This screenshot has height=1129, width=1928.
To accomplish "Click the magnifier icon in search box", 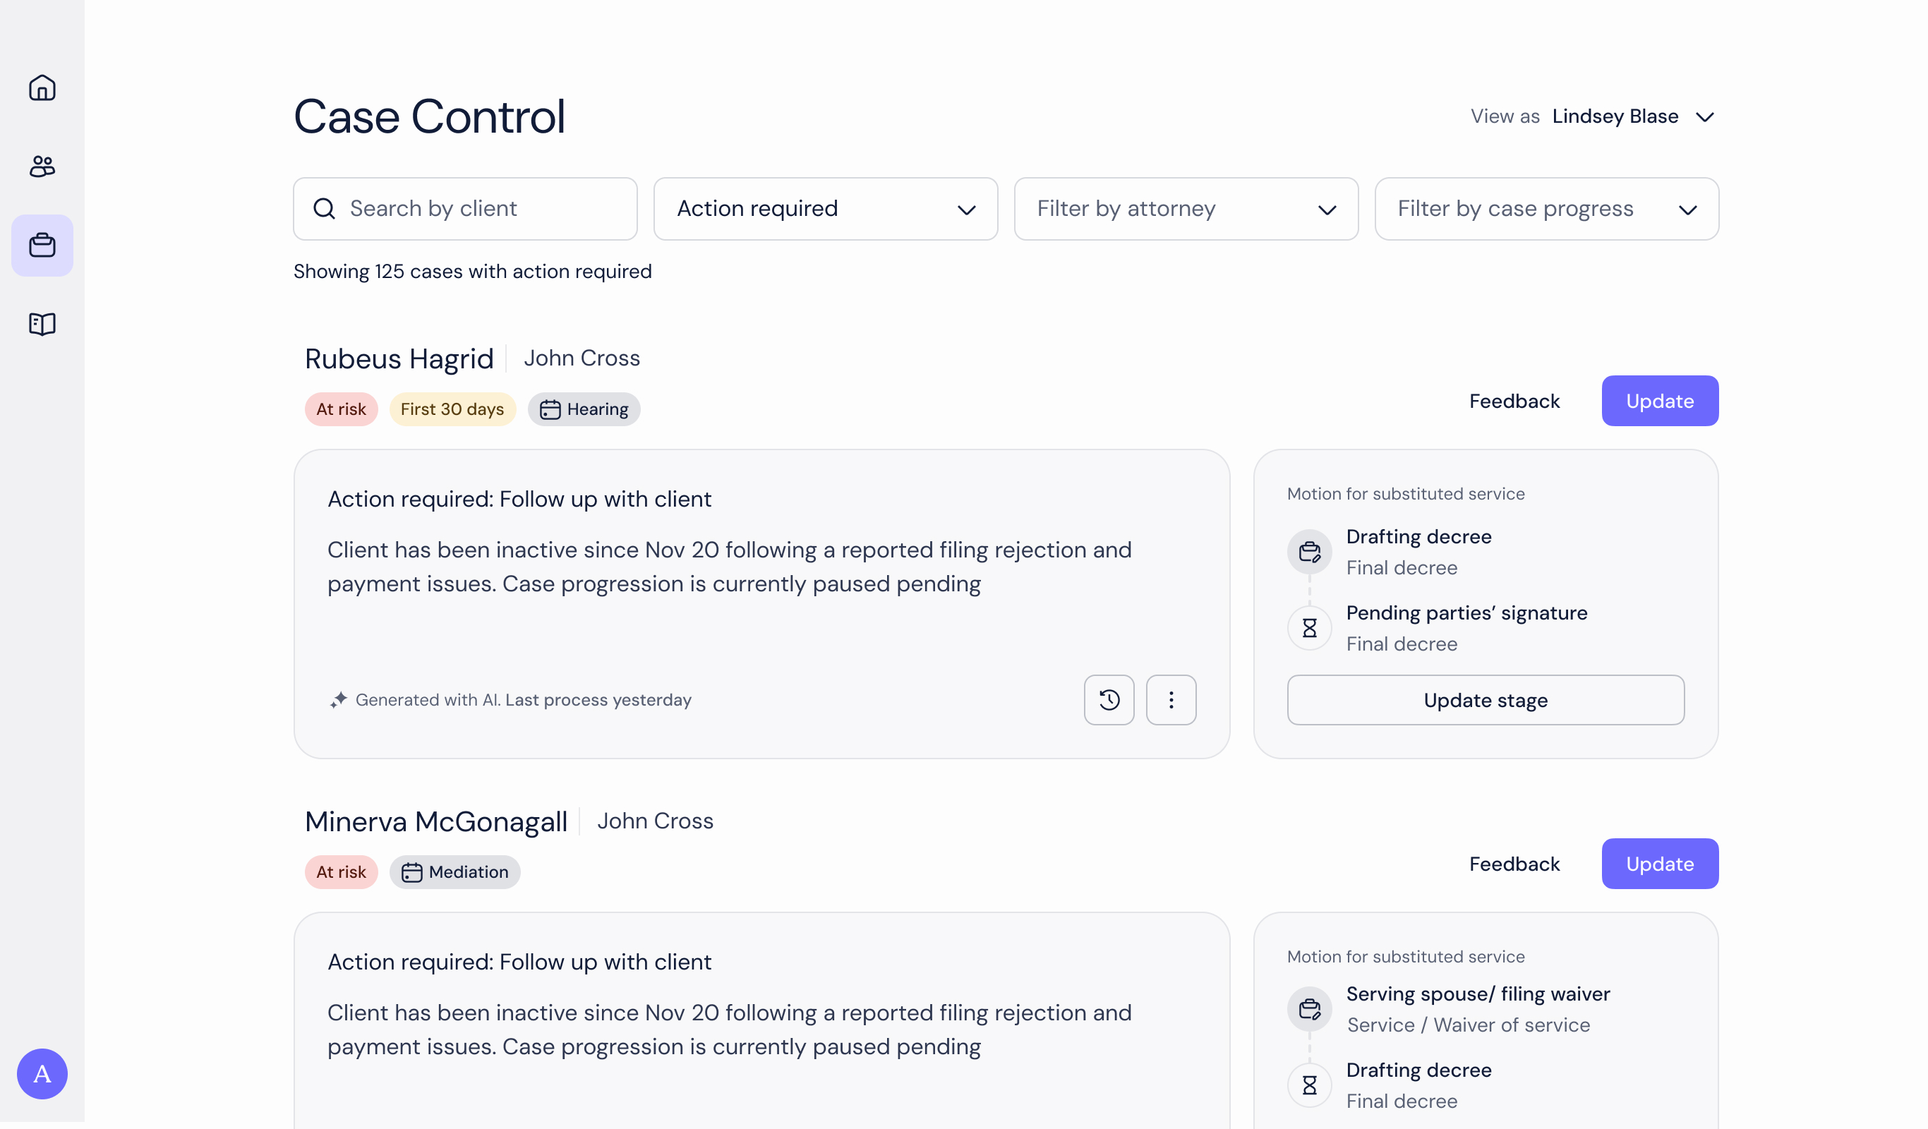I will point(325,209).
